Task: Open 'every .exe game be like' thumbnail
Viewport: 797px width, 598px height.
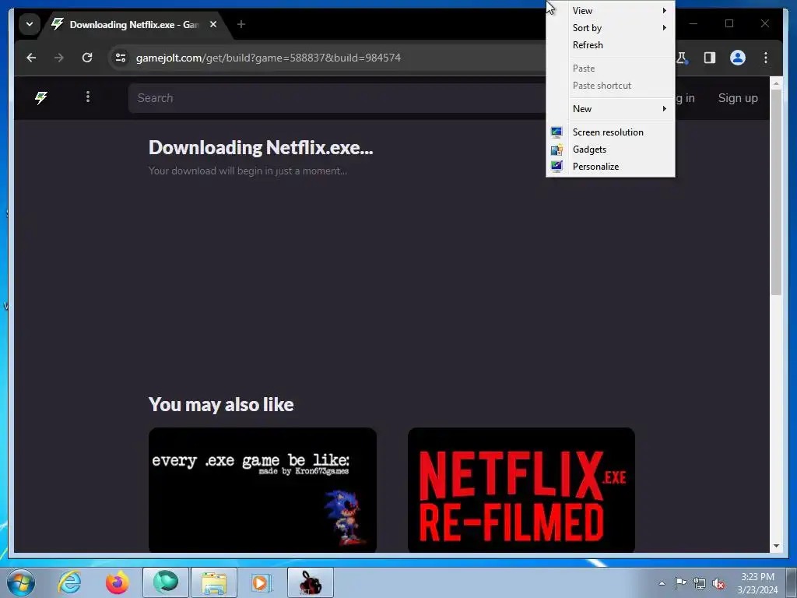Action: click(x=262, y=490)
